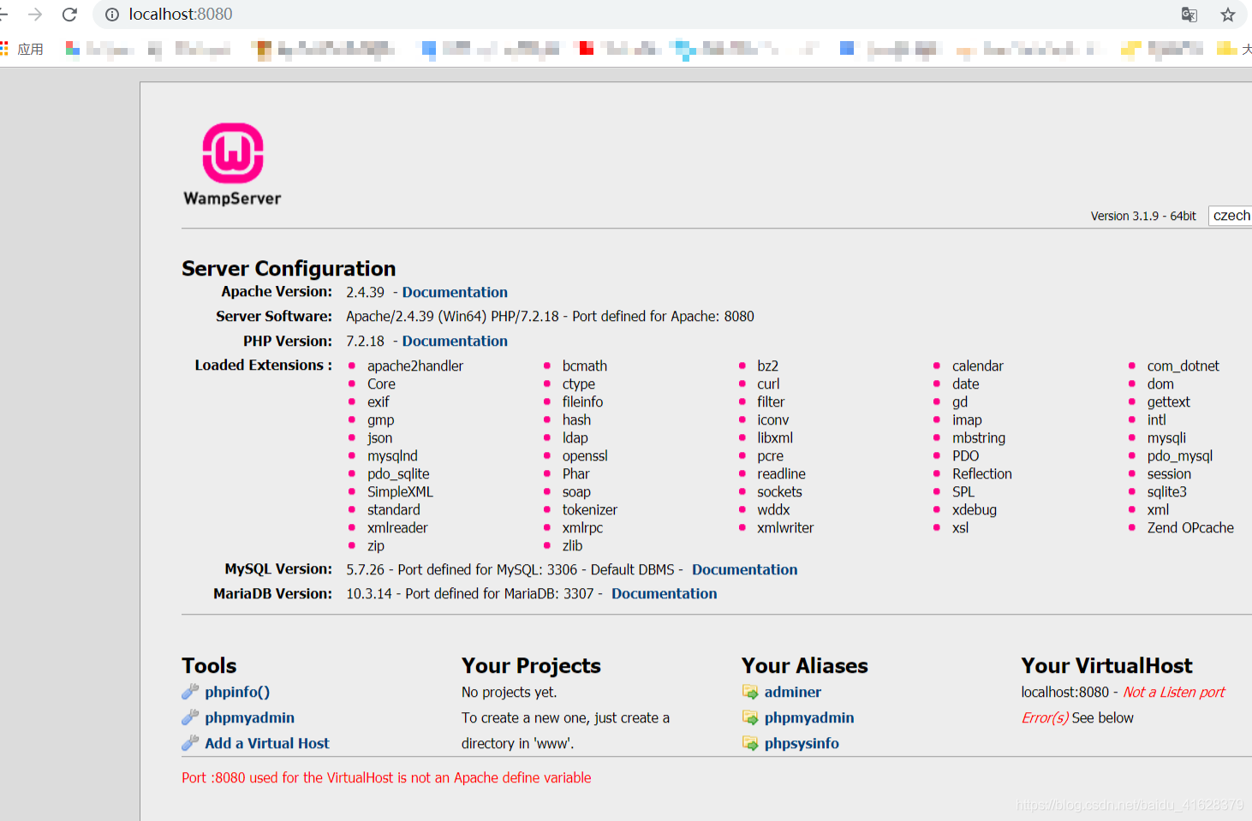Viewport: 1252px width, 821px height.
Task: Click the 'Error(s)' red text
Action: point(1045,717)
